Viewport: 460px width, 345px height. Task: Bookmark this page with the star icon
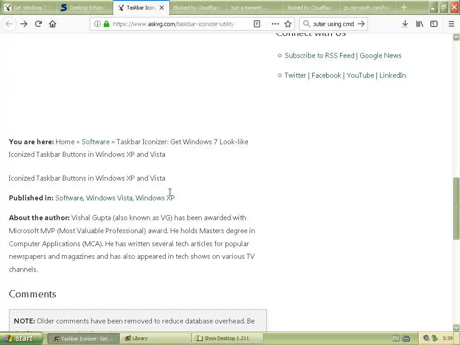coord(288,24)
